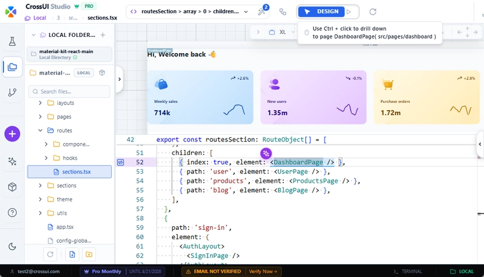The width and height of the screenshot is (484, 277).
Task: Click the Search files input field
Action: pos(70,91)
